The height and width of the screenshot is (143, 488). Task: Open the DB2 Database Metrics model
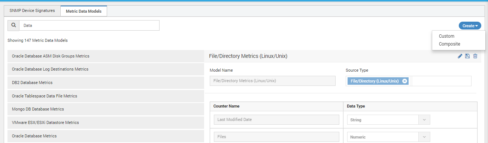coord(106,83)
